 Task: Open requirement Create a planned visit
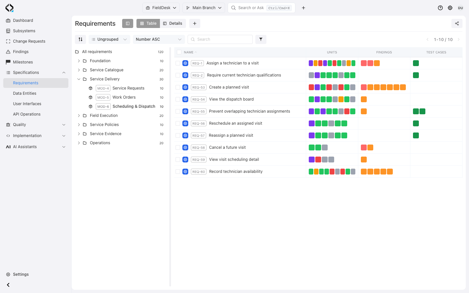point(229,87)
